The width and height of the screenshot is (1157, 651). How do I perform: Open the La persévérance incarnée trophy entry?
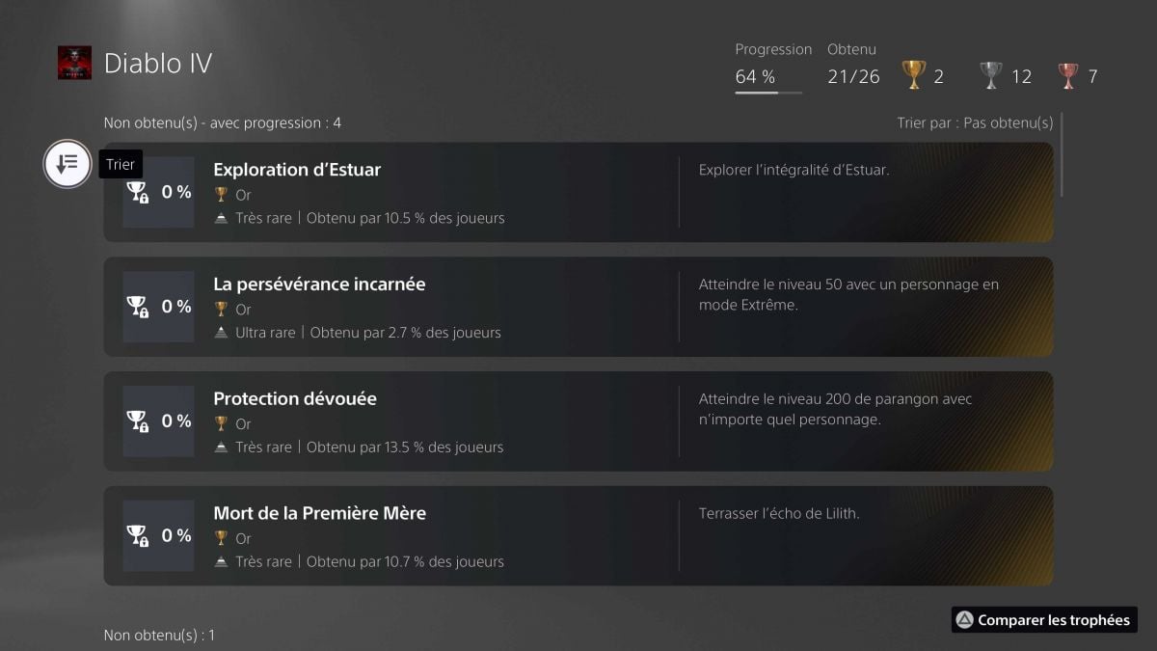pyautogui.click(x=319, y=285)
